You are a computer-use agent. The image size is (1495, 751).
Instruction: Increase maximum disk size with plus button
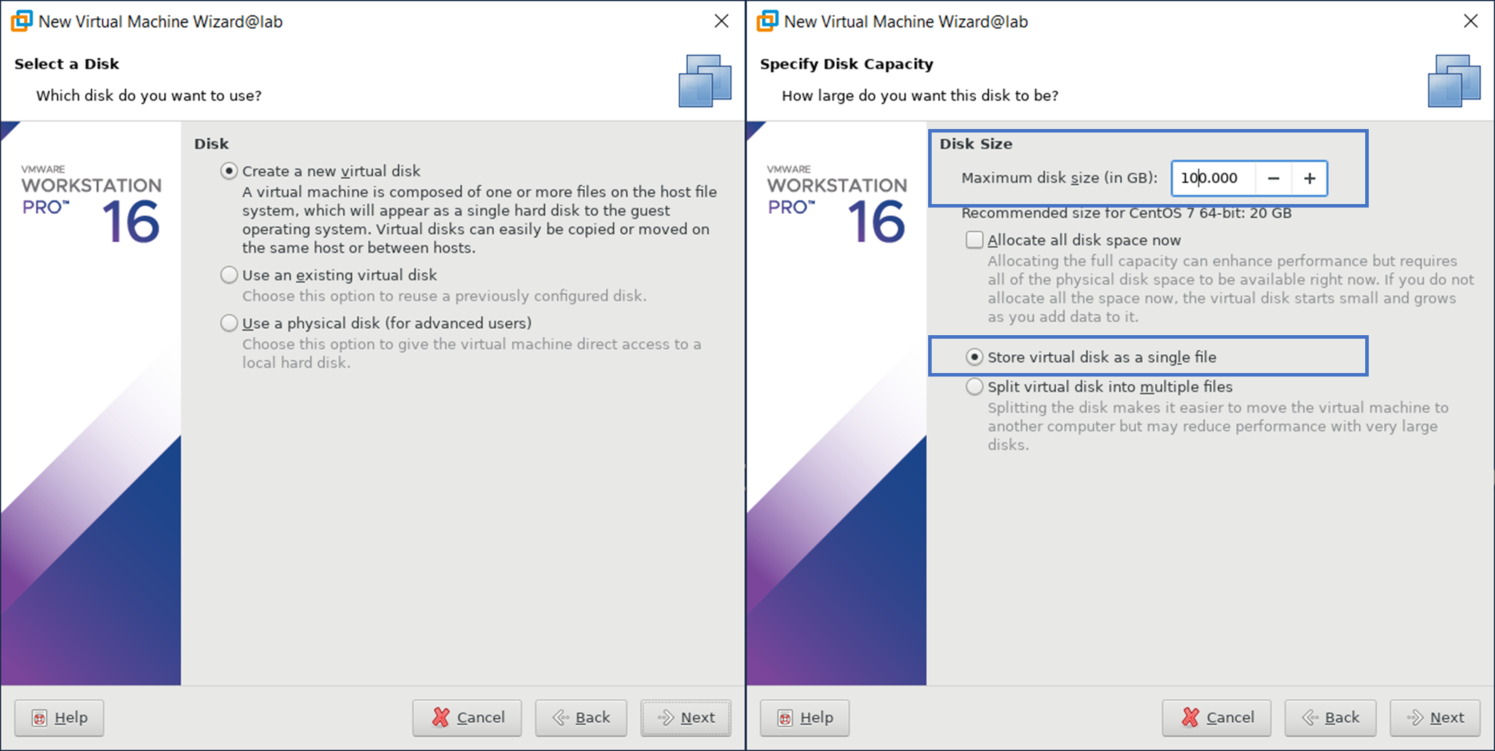[1309, 179]
